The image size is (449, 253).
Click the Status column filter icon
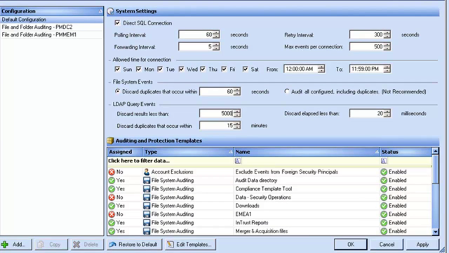[384, 161]
